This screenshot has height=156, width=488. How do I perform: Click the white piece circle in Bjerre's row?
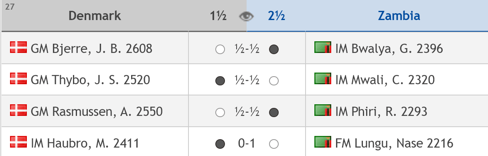(x=220, y=50)
